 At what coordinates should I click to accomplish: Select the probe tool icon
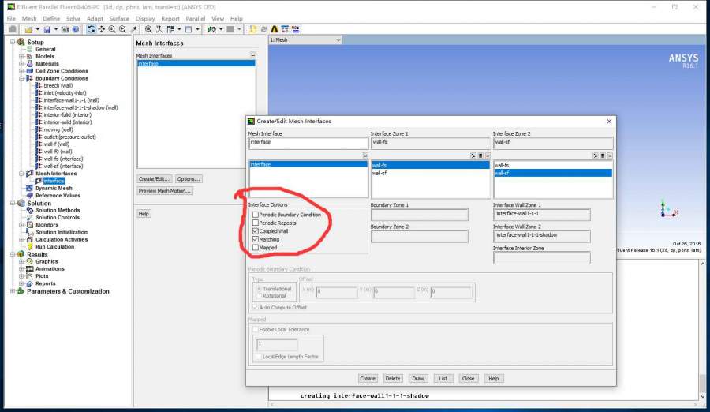[x=133, y=29]
